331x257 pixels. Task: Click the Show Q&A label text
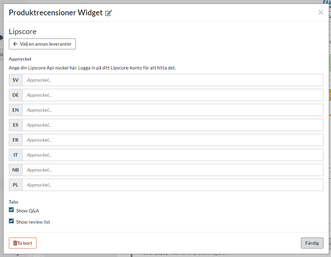click(28, 211)
